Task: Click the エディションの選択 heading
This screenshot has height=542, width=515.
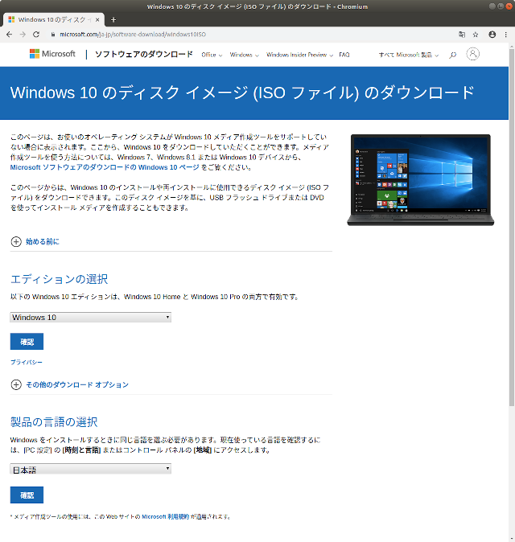Action: click(x=59, y=279)
